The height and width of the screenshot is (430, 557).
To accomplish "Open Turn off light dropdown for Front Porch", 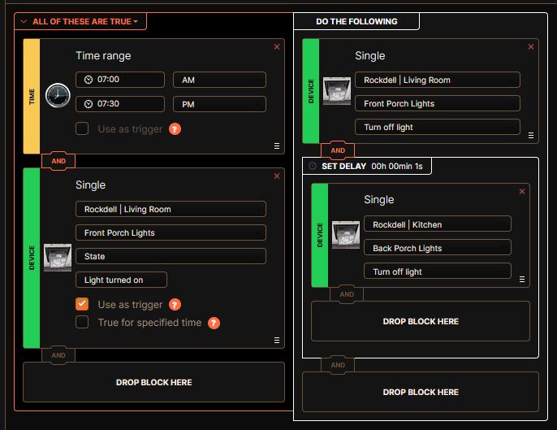I will (x=438, y=127).
